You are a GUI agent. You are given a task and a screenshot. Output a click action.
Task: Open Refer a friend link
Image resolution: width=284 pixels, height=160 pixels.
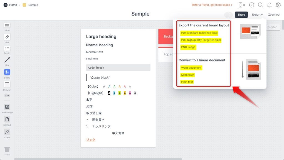click(212, 5)
